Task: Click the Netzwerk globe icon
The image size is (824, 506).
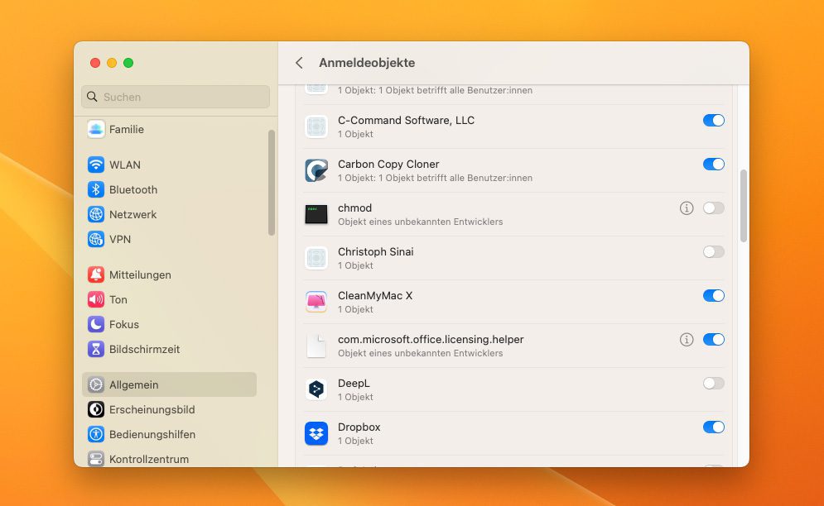Action: tap(95, 214)
